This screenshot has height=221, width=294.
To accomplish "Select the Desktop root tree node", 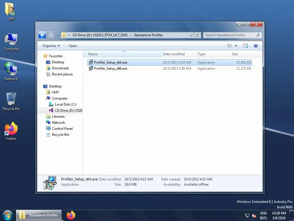I will point(55,86).
